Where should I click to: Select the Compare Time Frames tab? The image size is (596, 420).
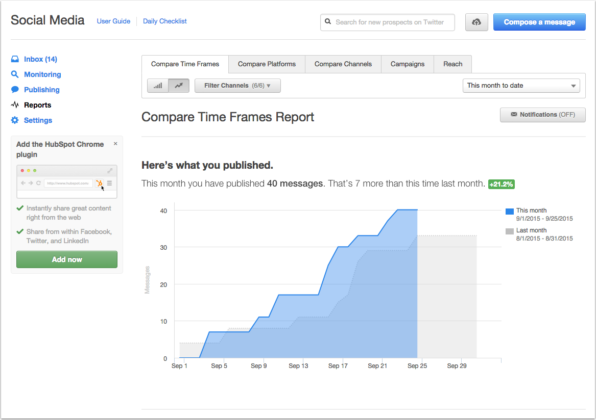[185, 64]
